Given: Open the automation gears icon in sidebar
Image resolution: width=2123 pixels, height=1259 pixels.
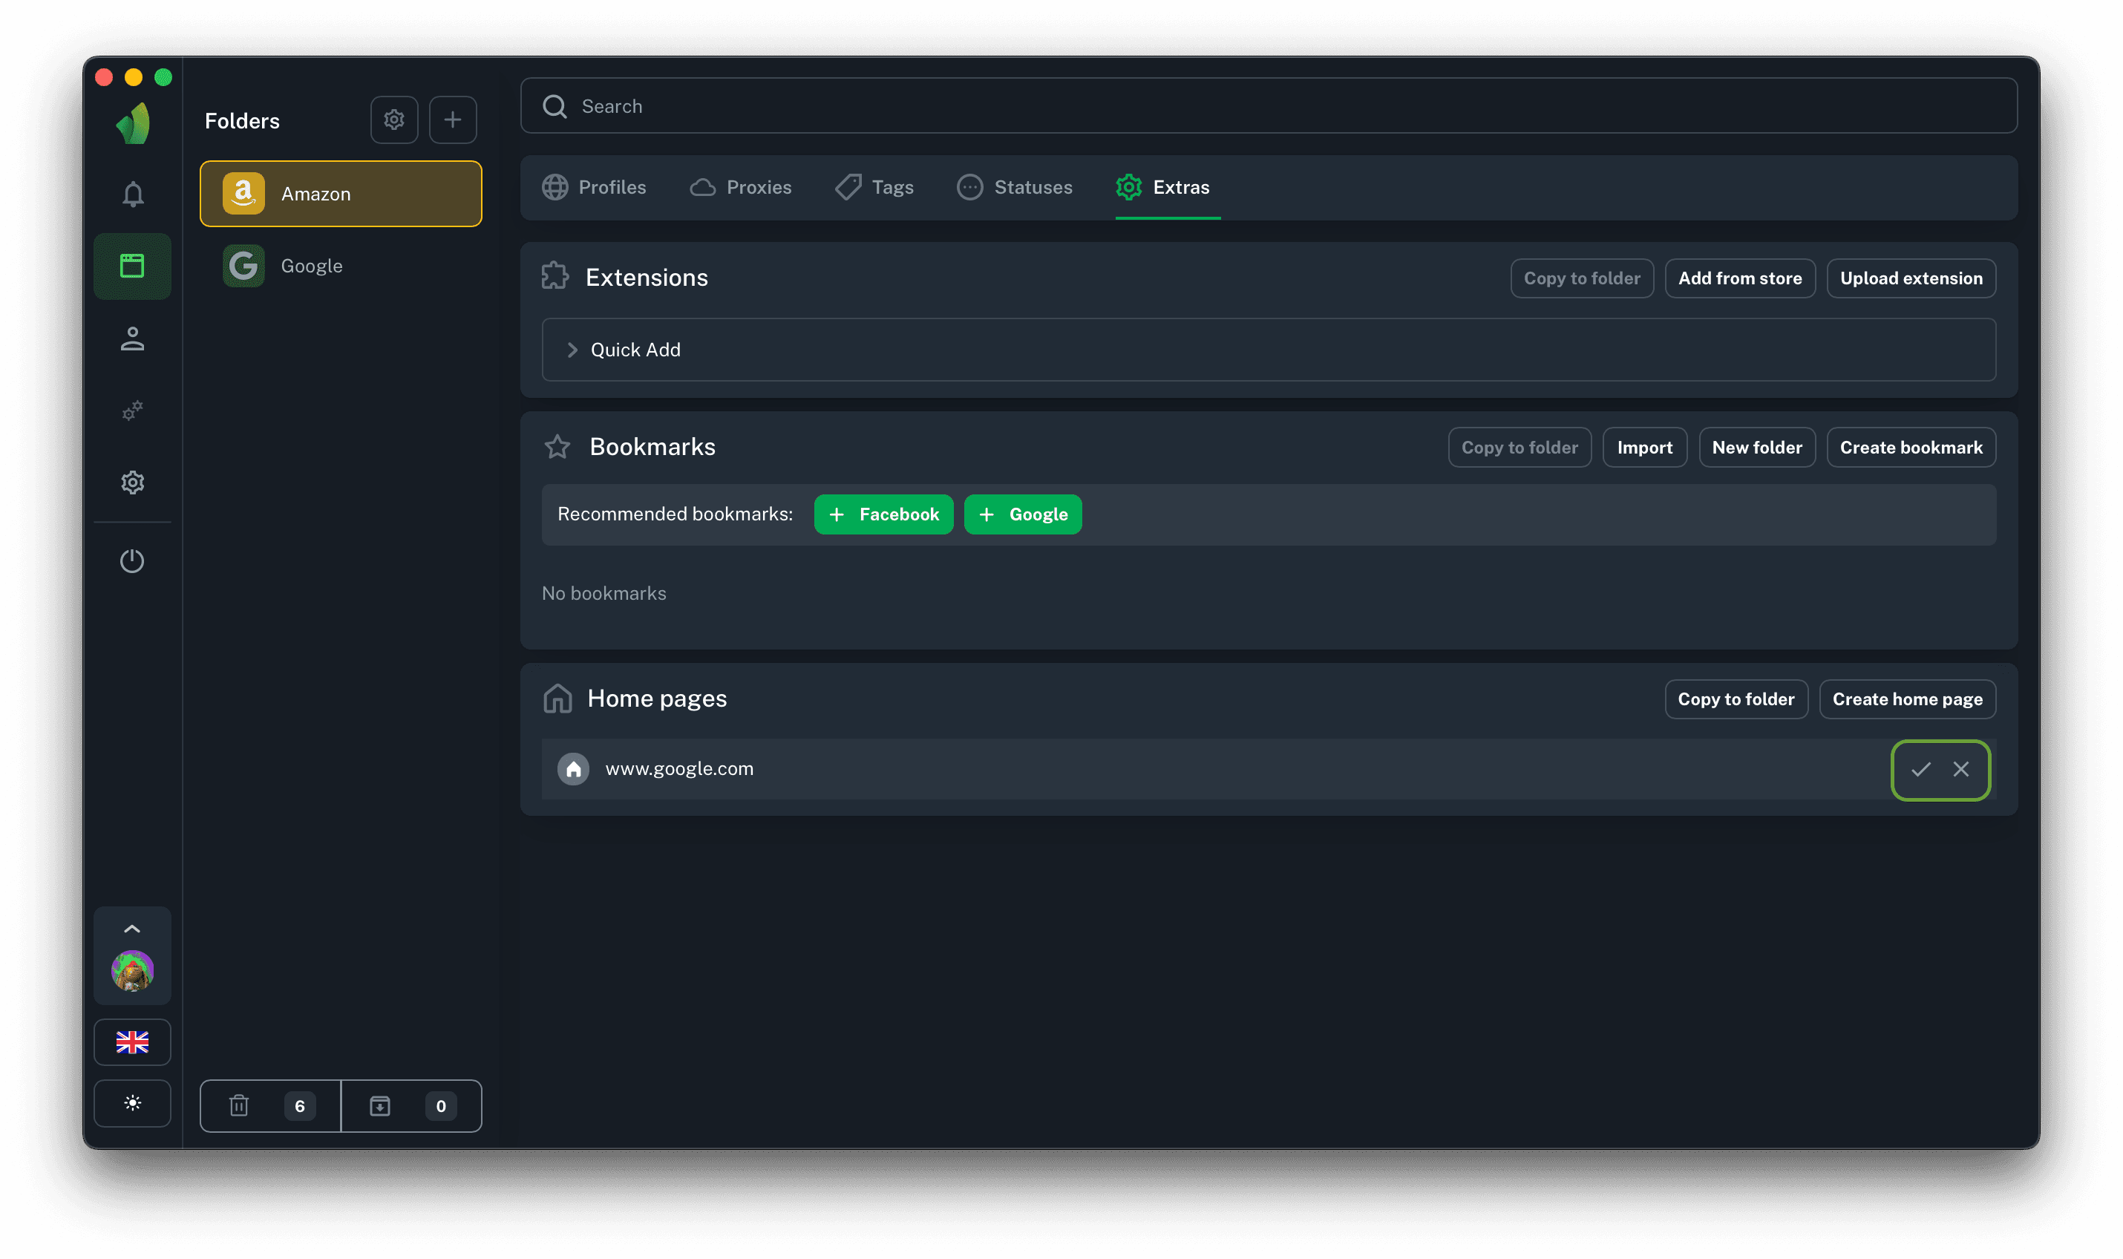Looking at the screenshot, I should 132,411.
